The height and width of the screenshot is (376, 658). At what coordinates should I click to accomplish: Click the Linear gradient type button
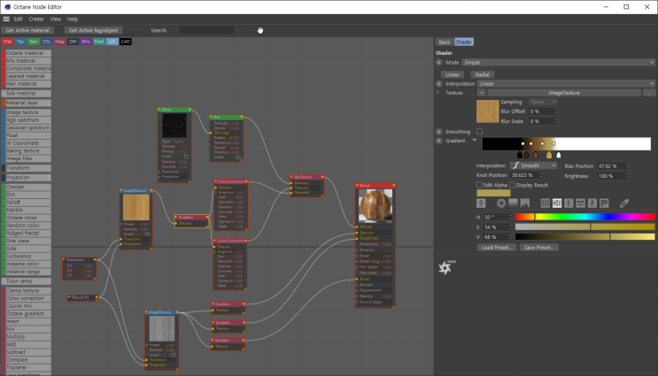[452, 74]
